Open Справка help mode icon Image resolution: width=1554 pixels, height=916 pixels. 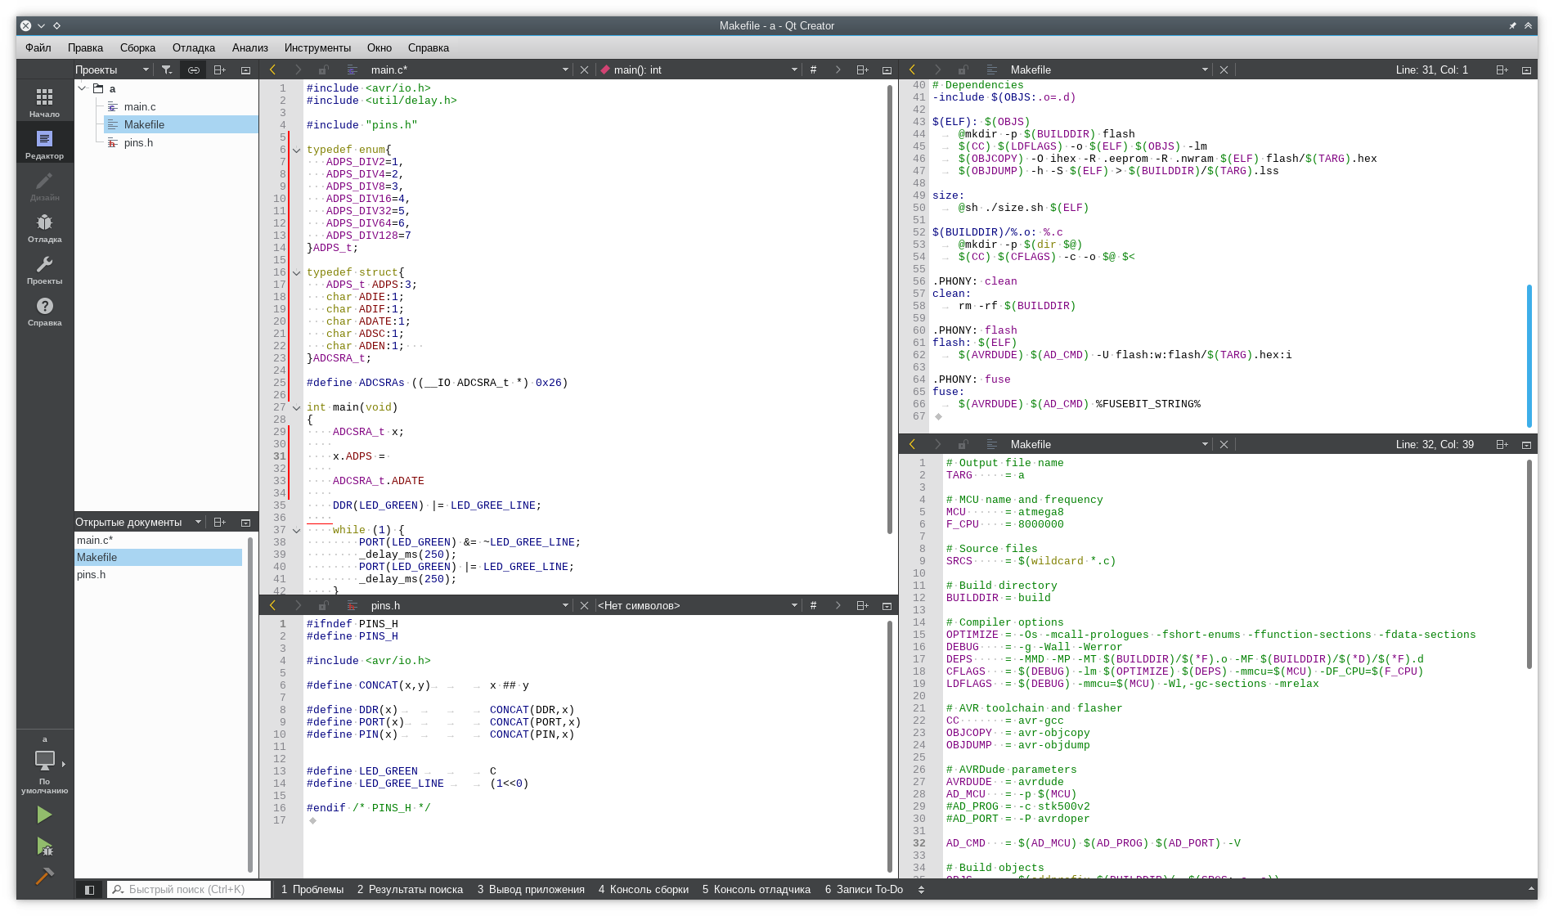pos(44,310)
